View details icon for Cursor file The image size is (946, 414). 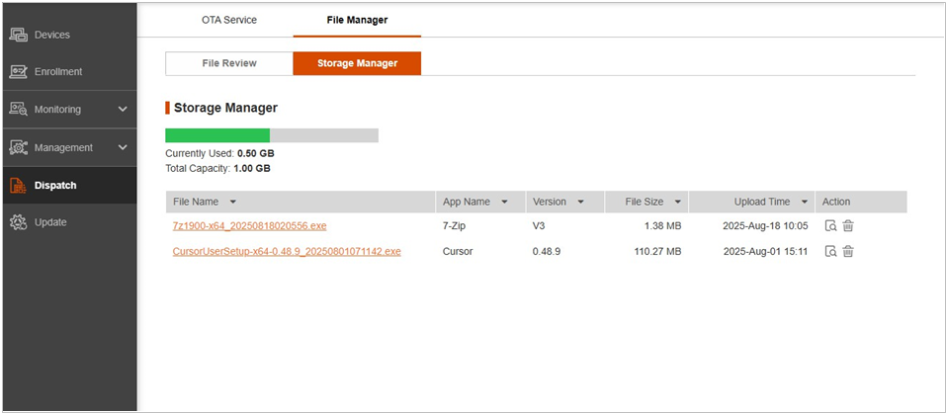point(830,251)
